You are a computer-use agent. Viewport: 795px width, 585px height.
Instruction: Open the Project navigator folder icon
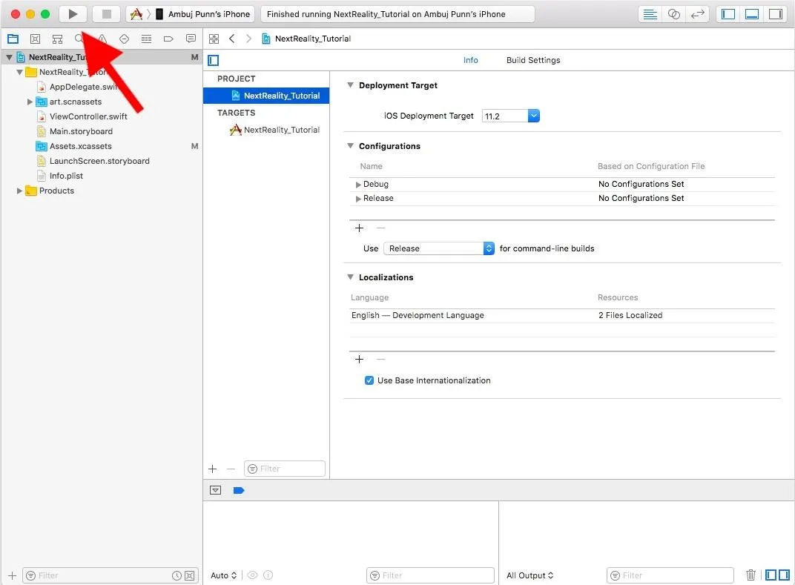pos(13,39)
